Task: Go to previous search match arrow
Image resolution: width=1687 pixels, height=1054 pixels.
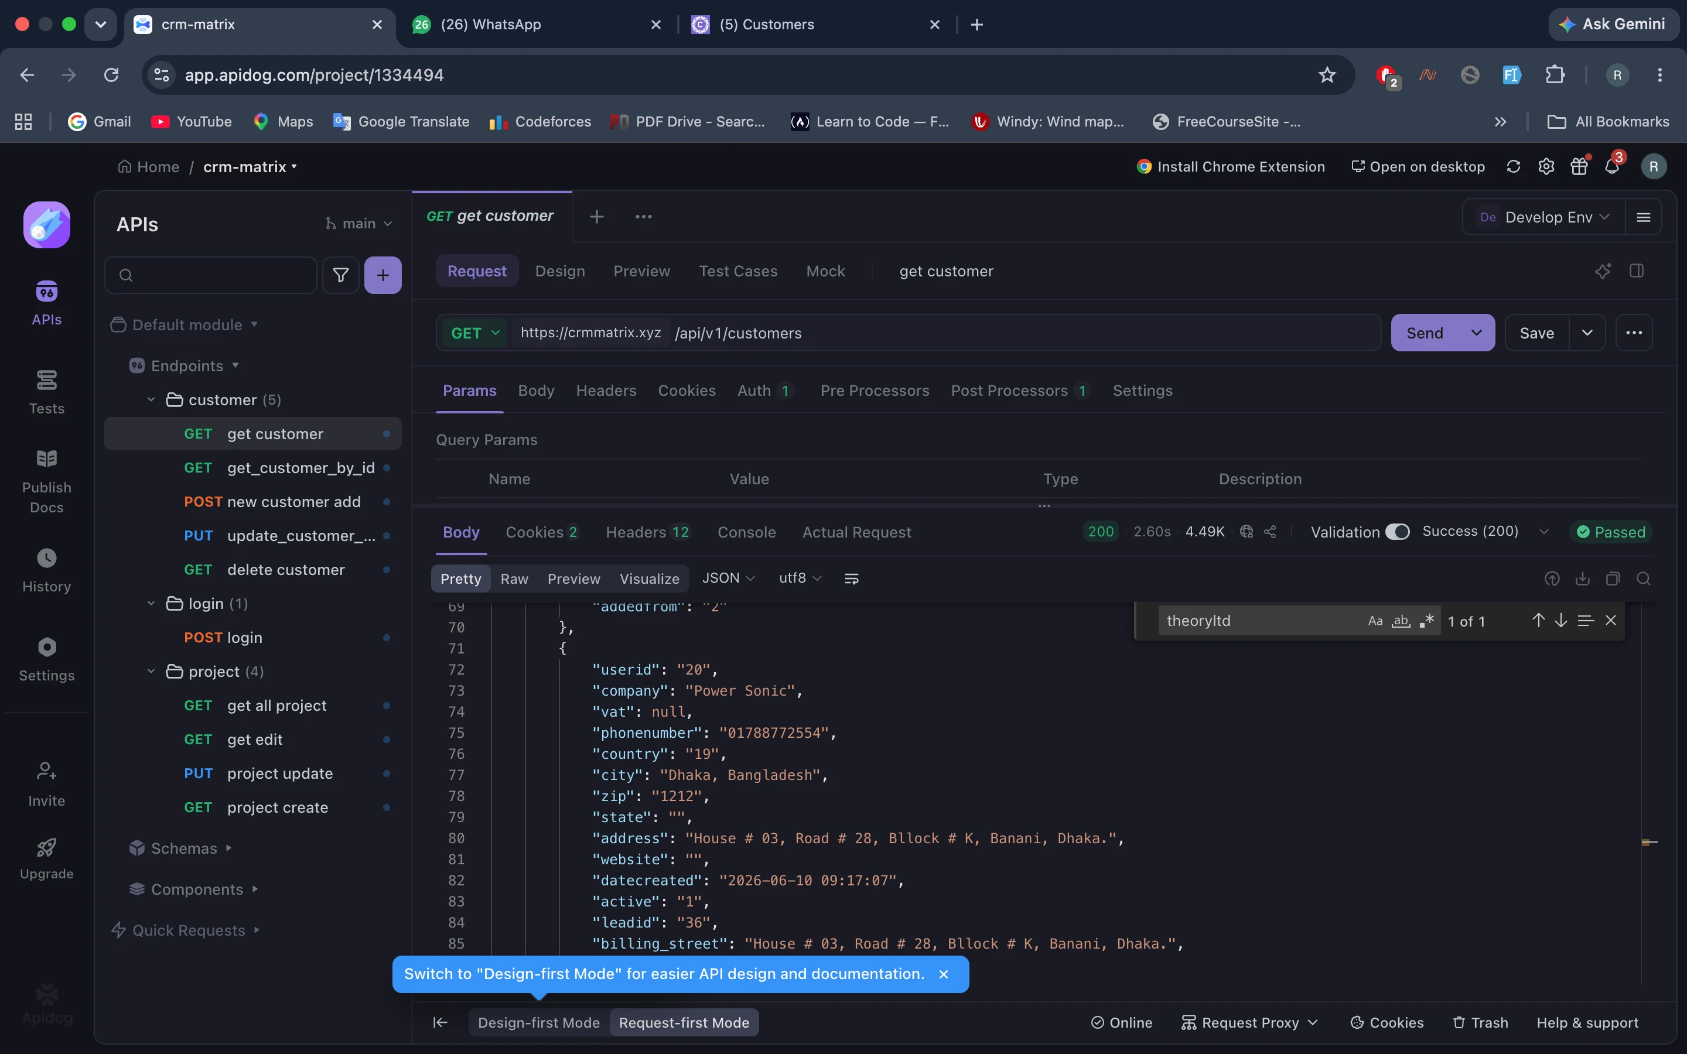Action: coord(1539,621)
